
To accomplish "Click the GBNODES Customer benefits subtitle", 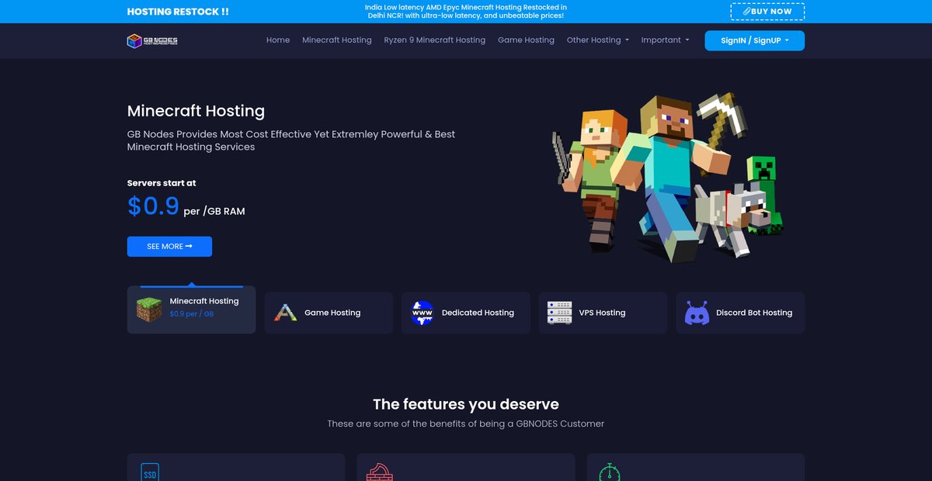I will pos(466,424).
